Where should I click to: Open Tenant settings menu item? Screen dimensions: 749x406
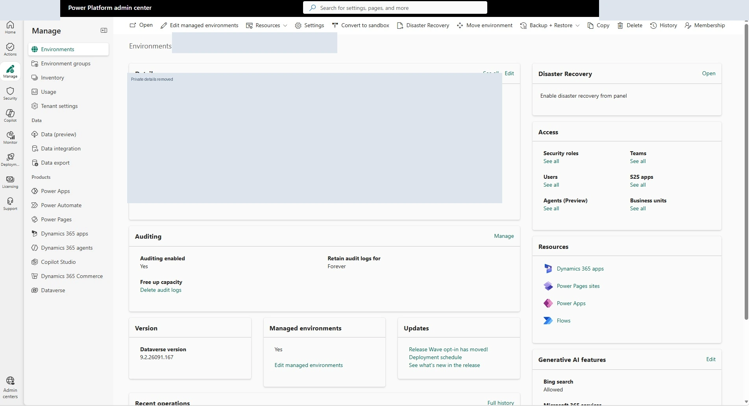pos(68,106)
